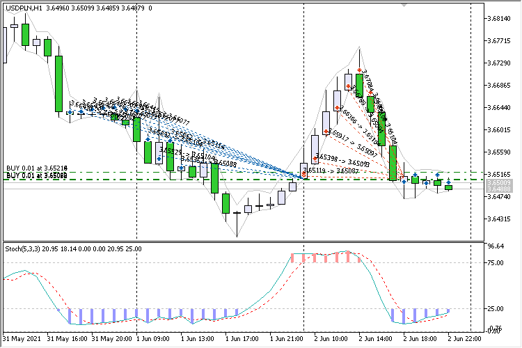Click the trade label 3.65917 -> 3.65097
Image resolution: width=522 pixels, height=348 pixels.
click(x=353, y=143)
